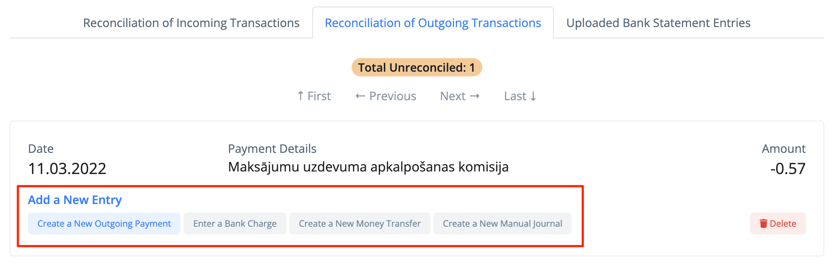836x264 pixels.
Task: Click the trash can icon on Delete
Action: (763, 223)
